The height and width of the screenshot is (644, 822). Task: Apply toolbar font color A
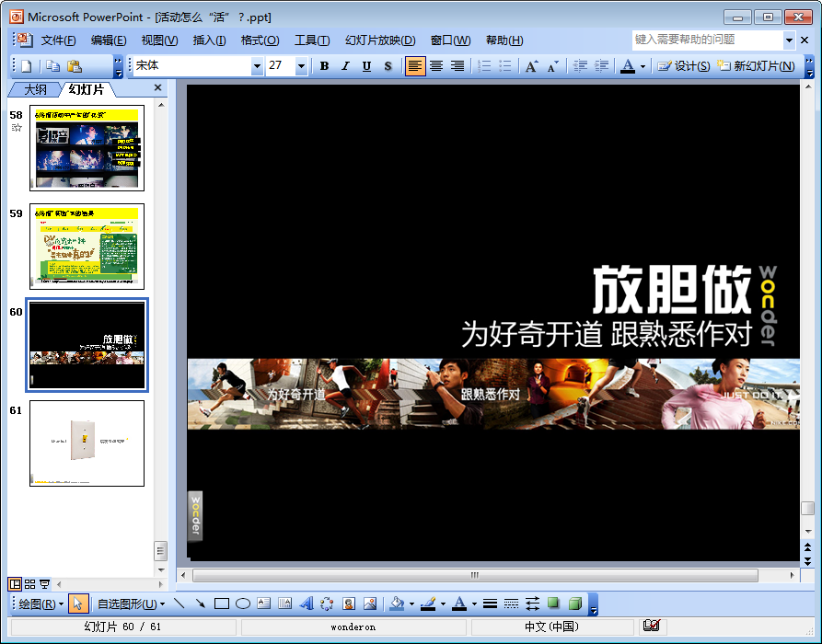click(x=628, y=66)
